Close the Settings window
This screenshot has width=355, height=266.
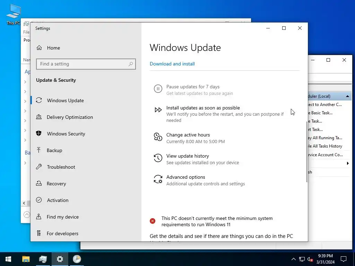tap(300, 28)
